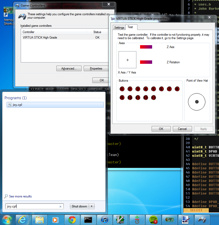Switch to the Game Controllers taskbar icon
Image resolution: width=219 pixels, height=225 pixels.
202,220
